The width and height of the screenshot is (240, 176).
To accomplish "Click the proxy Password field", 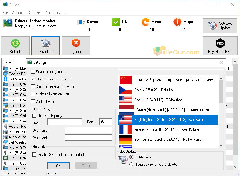I will (x=88, y=137).
